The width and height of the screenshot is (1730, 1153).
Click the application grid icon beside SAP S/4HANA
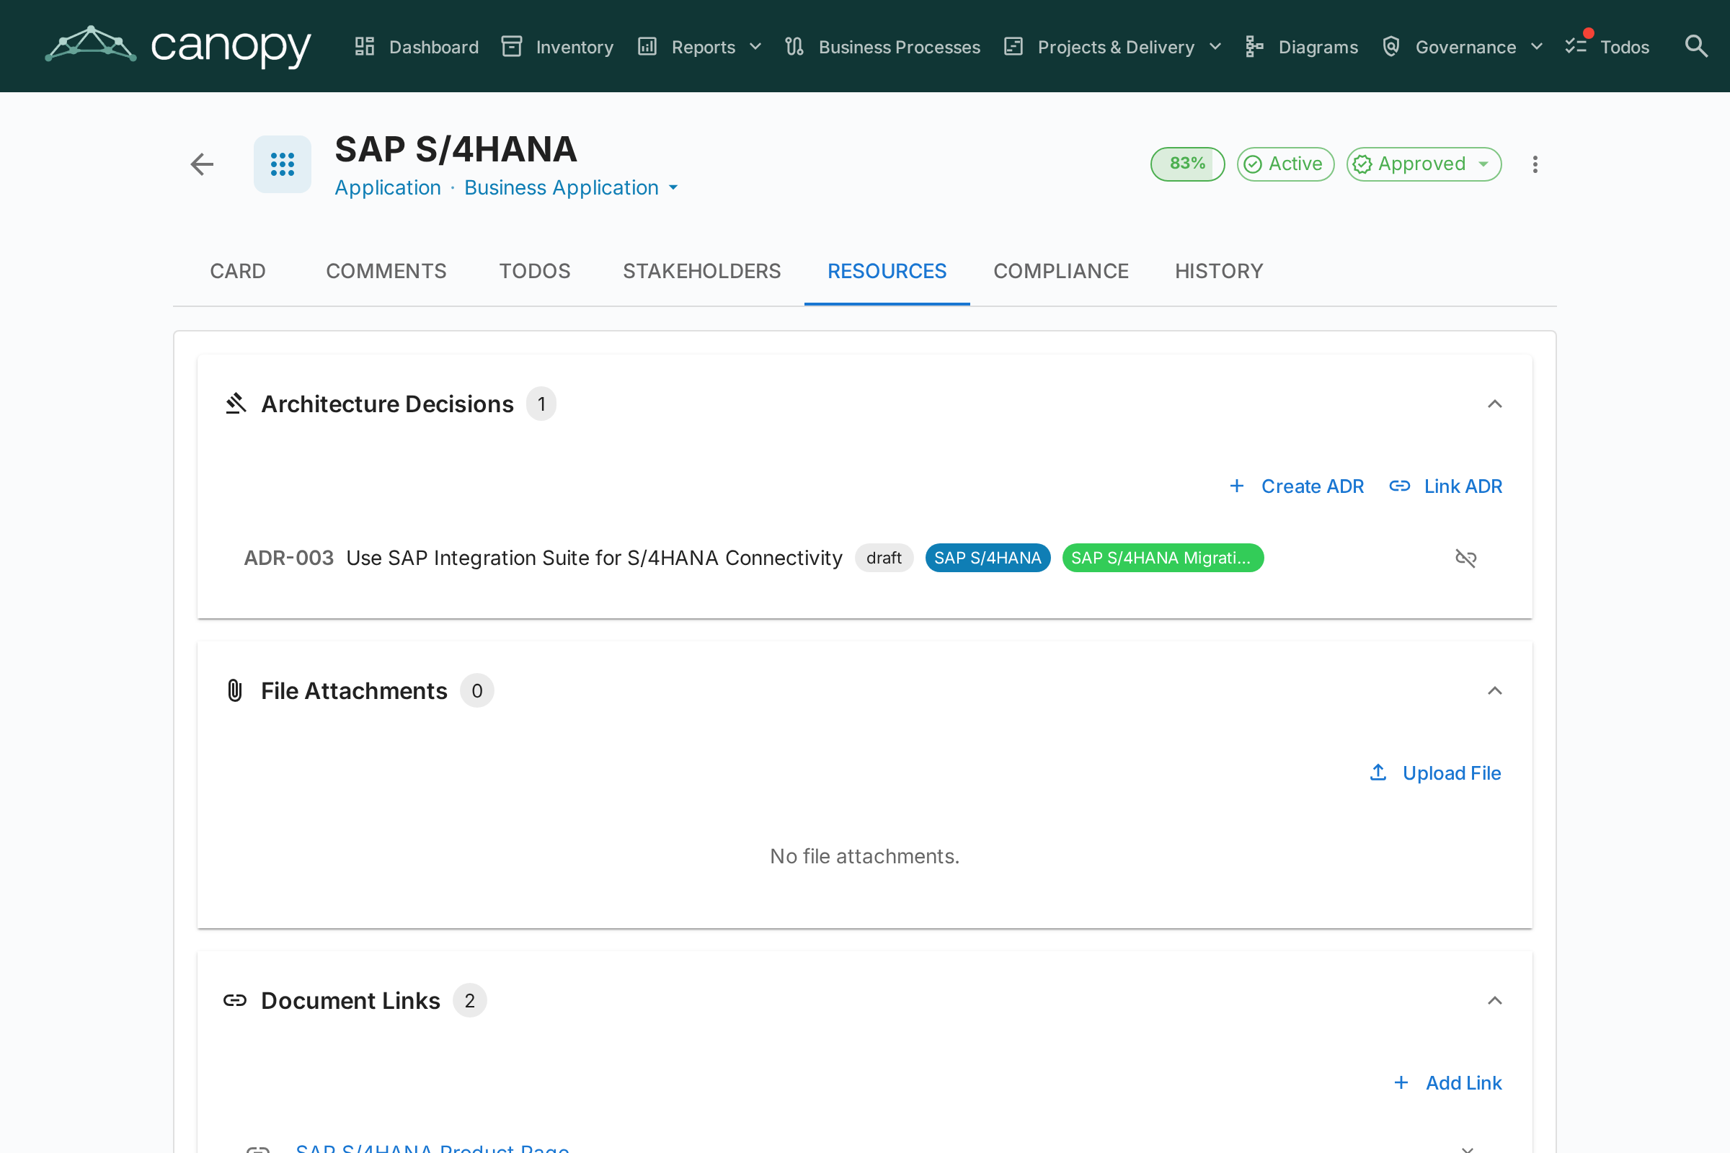click(283, 164)
